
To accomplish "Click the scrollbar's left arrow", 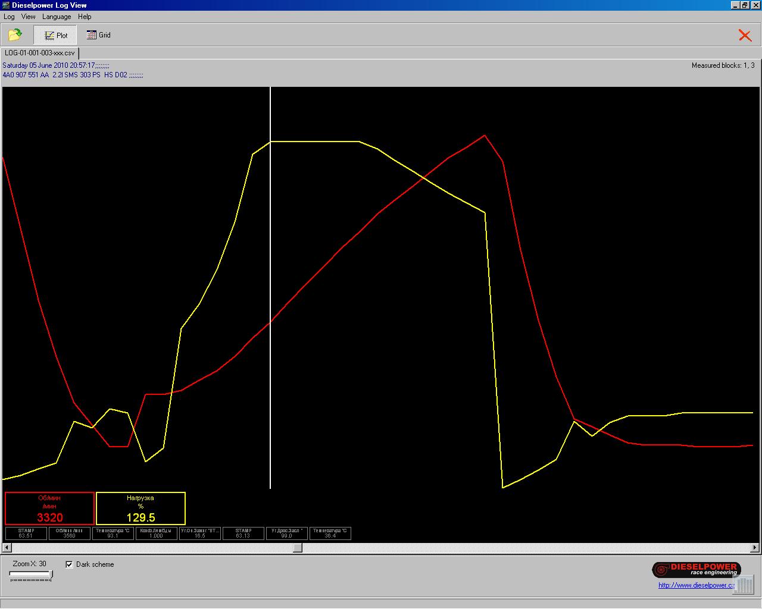I will 7,548.
